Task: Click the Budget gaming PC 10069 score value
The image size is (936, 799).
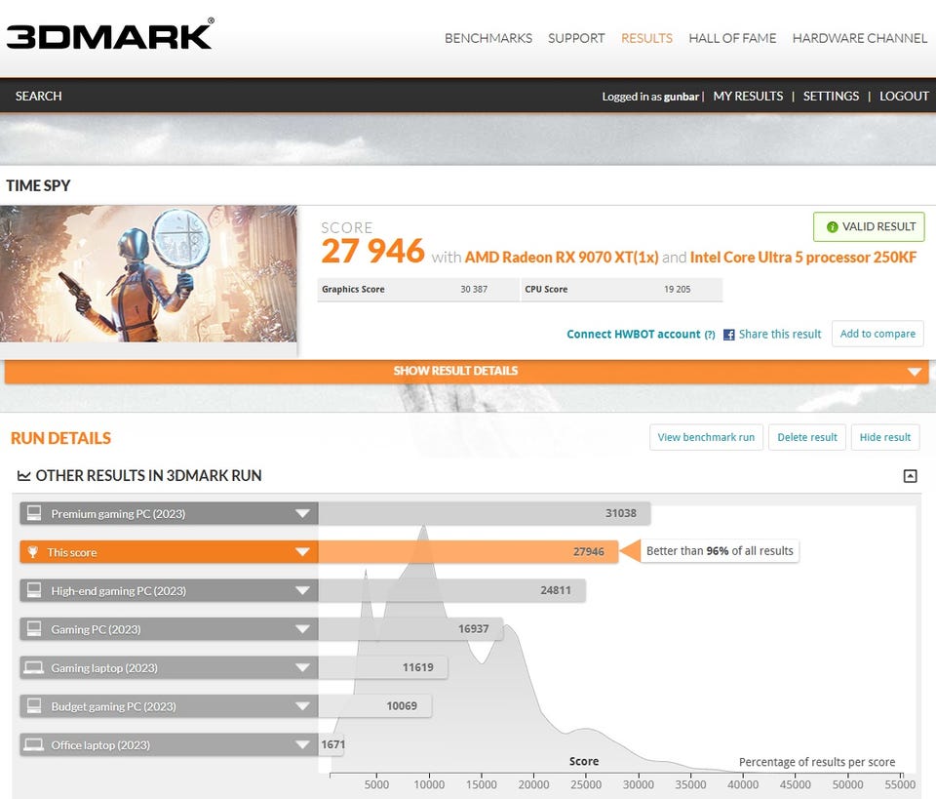Action: tap(402, 706)
